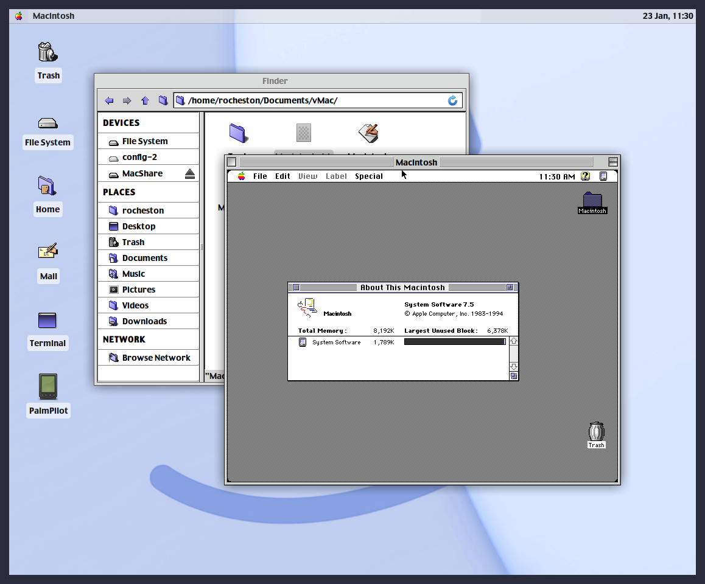Launch the PalmPilot desktop icon

47,386
